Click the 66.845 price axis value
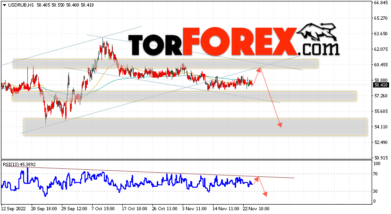Screen dimensions: 391x214 (x=381, y=3)
